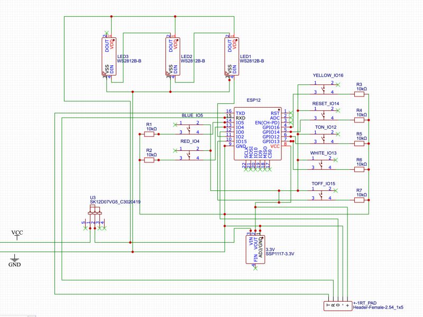Image resolution: width=423 pixels, height=317 pixels.
Task: Select the R7 resistor symbol
Action: (x=359, y=200)
